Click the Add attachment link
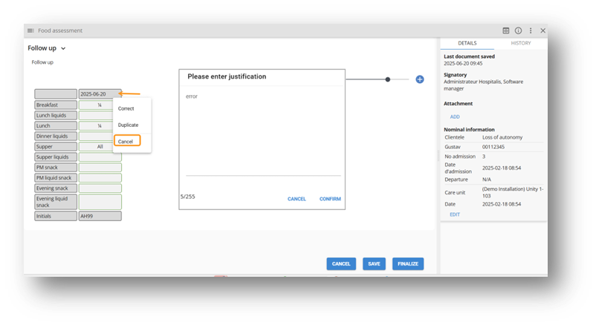The image size is (596, 325). [x=455, y=116]
